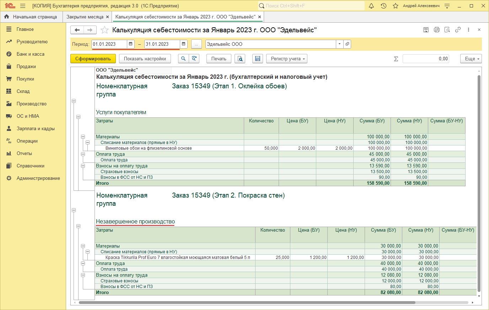Open the Производство section

(33, 104)
